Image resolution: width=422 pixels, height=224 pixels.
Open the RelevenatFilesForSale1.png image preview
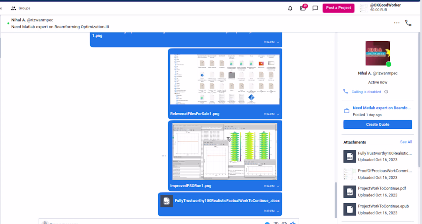(225, 80)
